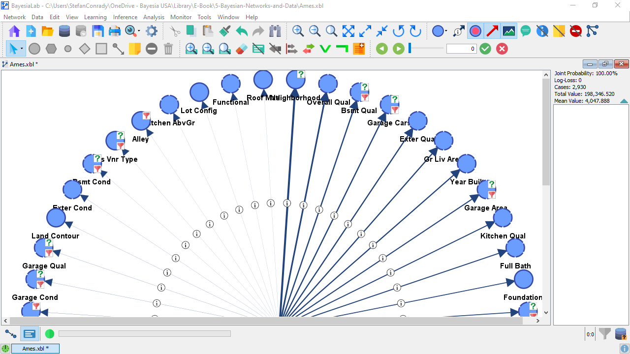Open a data source with the database icon
This screenshot has height=354, width=630.
(x=64, y=31)
